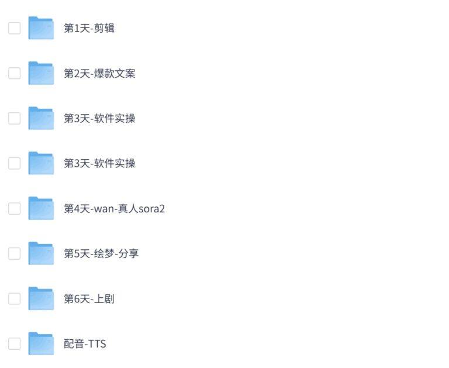Click the folder icon for 第1天-剪辑
Viewport: 449px width, 368px height.
tap(40, 28)
